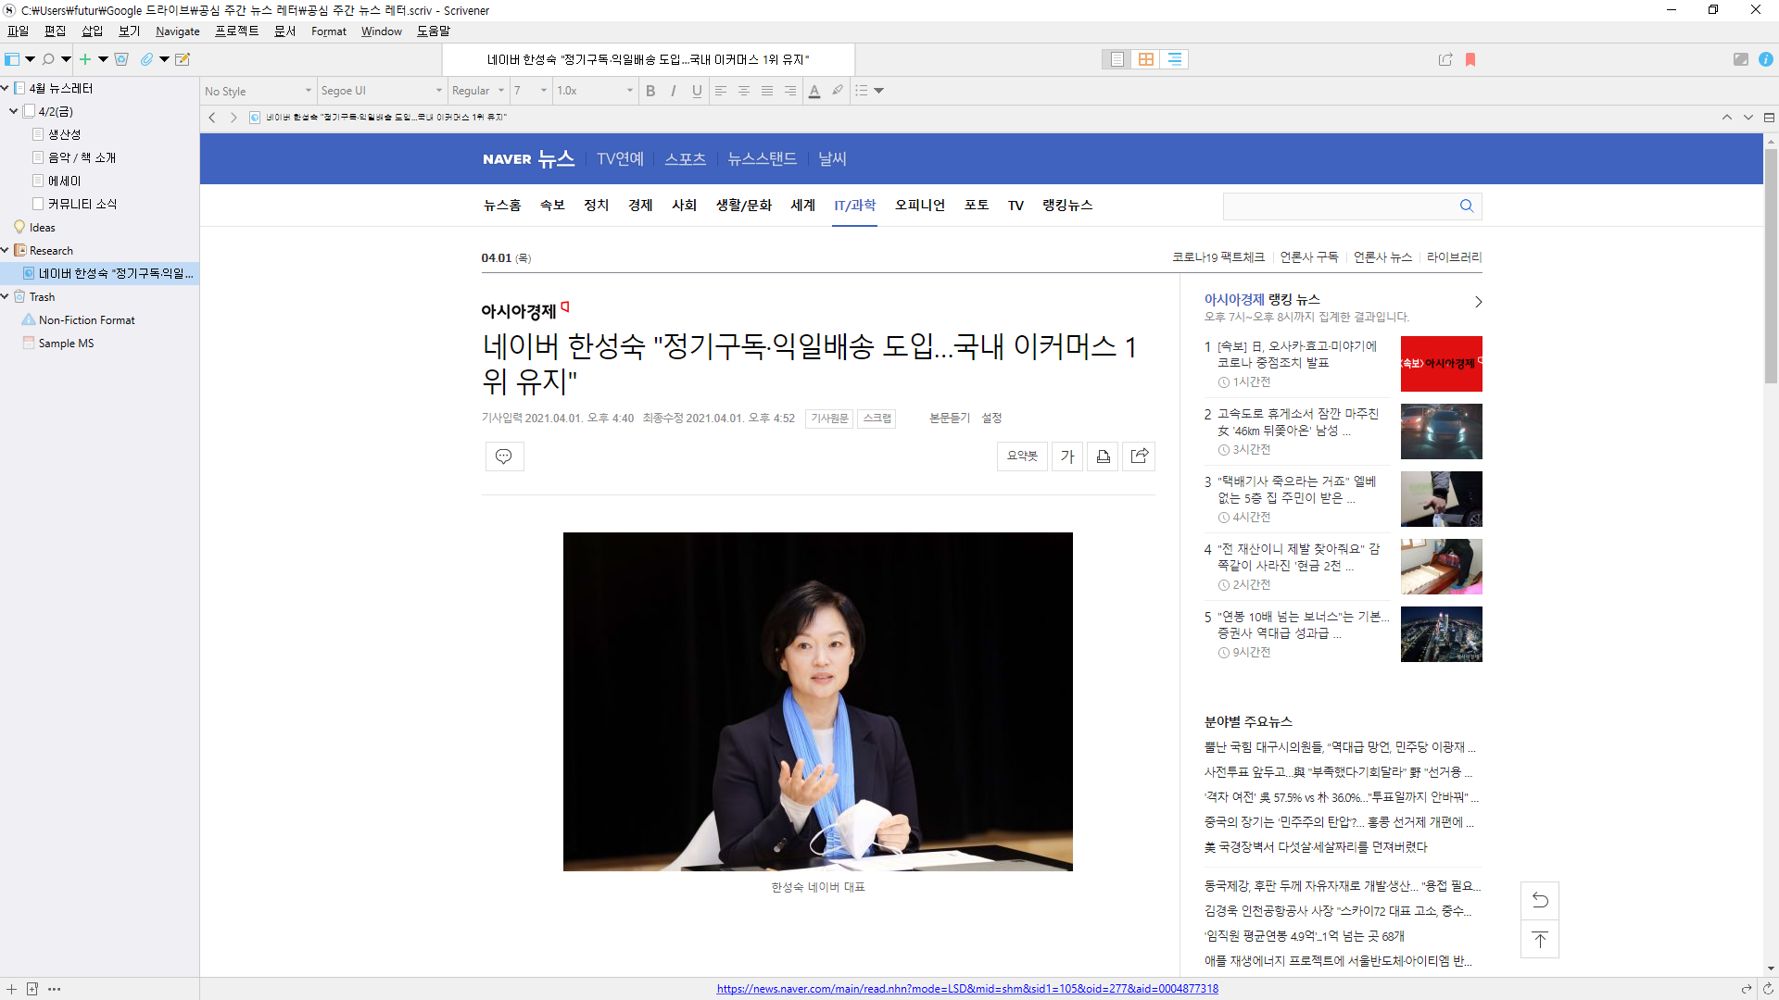
Task: Open the list style dropdown arrow
Action: (879, 91)
